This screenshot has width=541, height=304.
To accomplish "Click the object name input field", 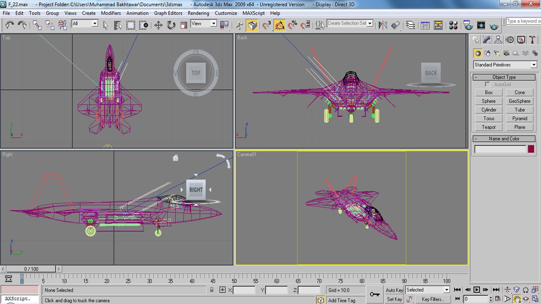I will tap(500, 149).
